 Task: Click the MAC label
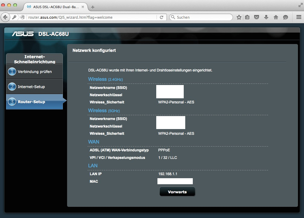click(x=94, y=182)
